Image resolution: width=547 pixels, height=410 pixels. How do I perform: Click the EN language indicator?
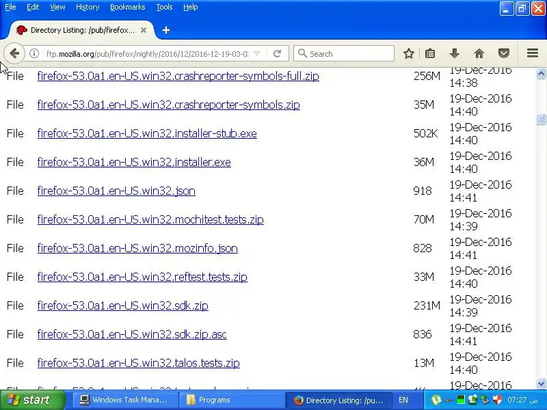click(x=403, y=400)
